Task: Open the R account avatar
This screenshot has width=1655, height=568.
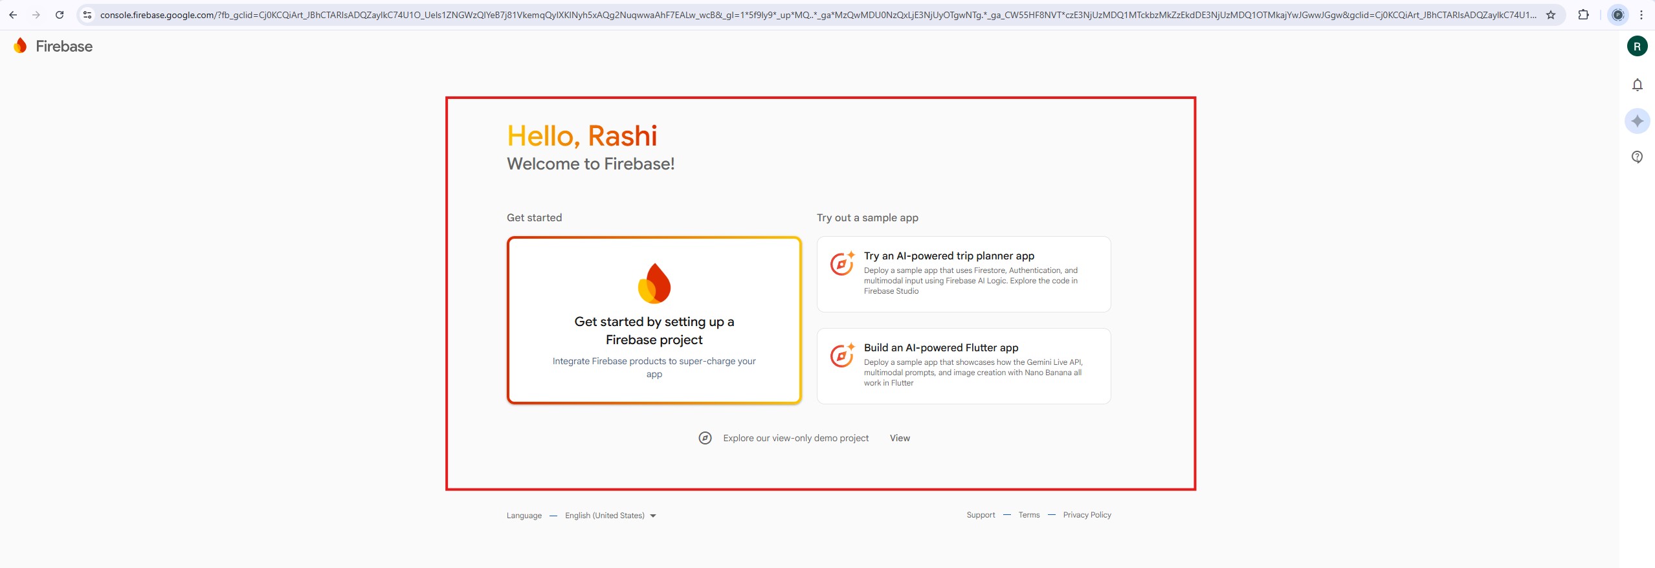Action: coord(1637,46)
